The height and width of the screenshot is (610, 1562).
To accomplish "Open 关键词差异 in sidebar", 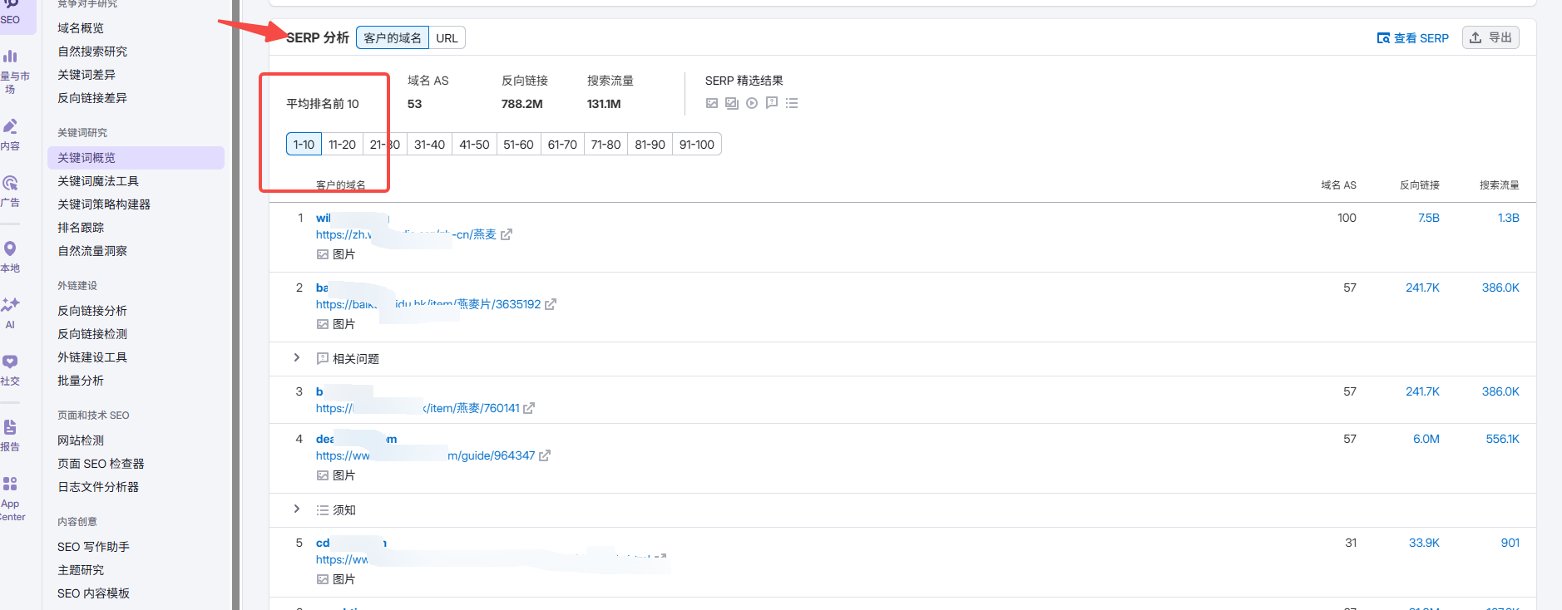I will tap(87, 75).
